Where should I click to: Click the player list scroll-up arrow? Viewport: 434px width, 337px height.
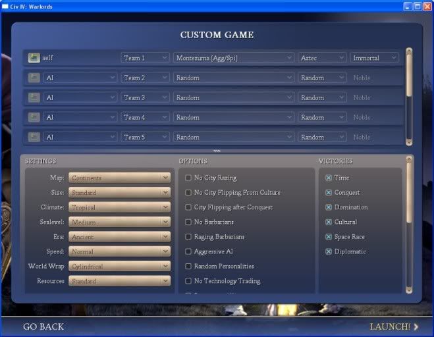click(x=409, y=51)
